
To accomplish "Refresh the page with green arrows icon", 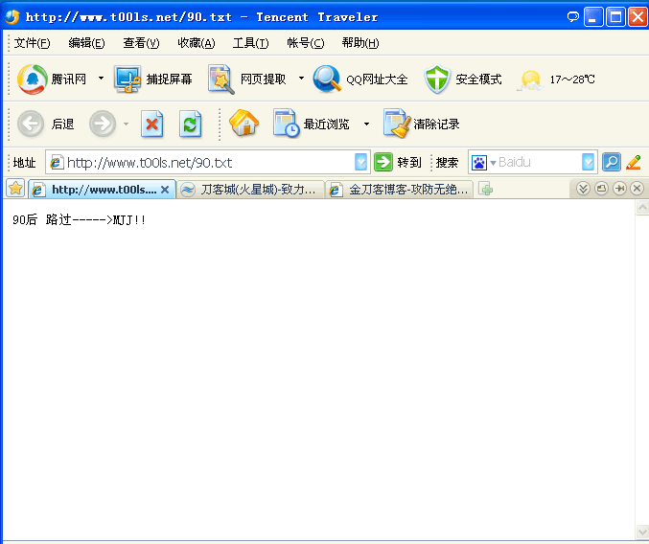I will tap(191, 124).
